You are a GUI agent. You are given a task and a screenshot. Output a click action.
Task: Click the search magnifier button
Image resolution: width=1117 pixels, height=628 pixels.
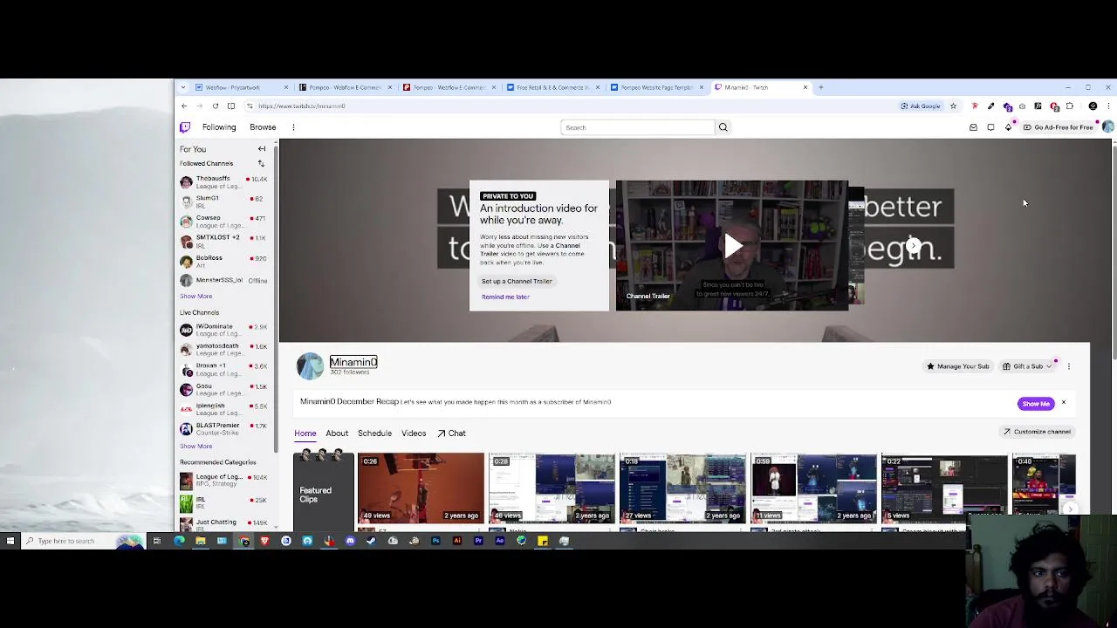pyautogui.click(x=723, y=127)
